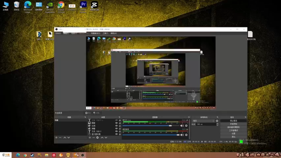Screen dimensions: 281x158
Task: Pop out the Scene Transitions (转场特效) dock
Action: pyautogui.click(x=217, y=117)
